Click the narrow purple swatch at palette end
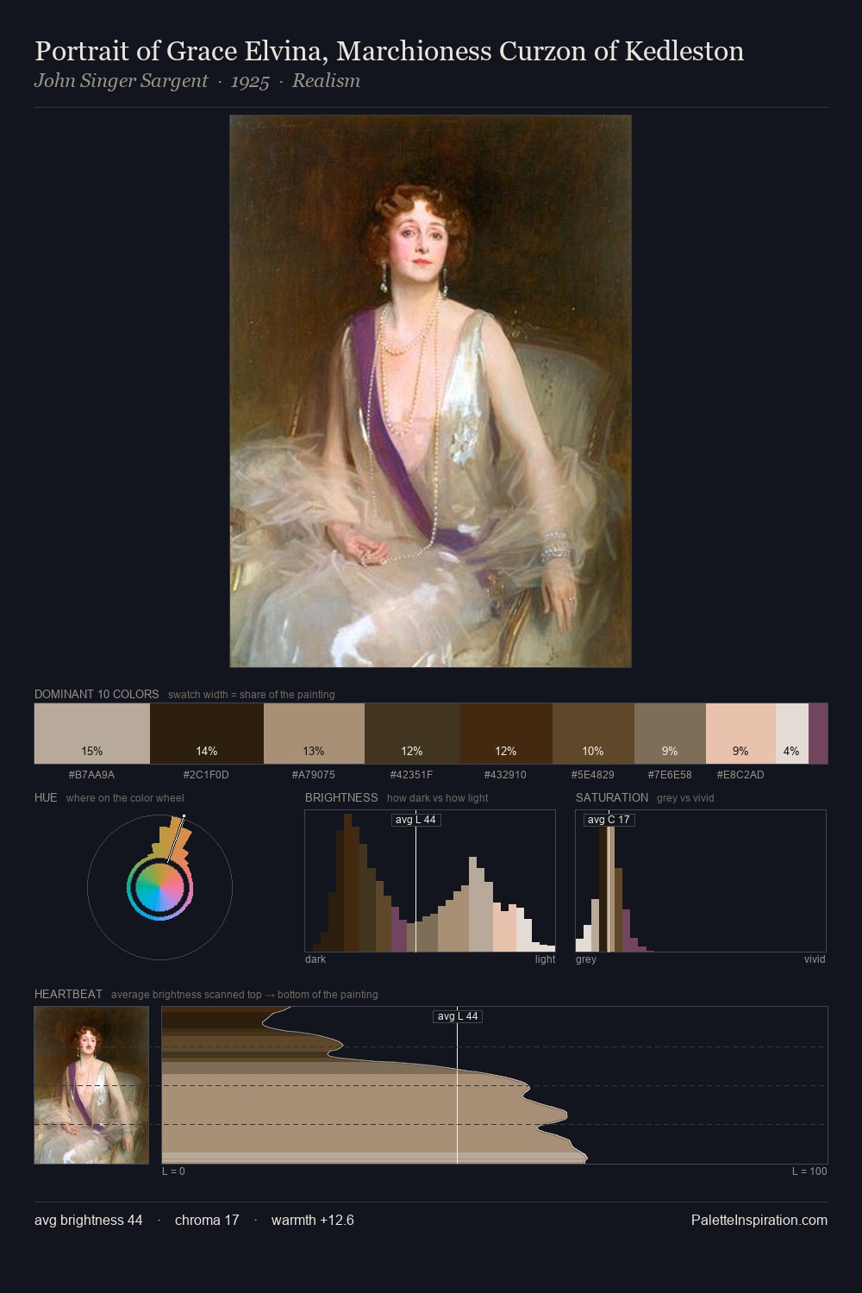Screen dimensions: 862x1293 (818, 734)
